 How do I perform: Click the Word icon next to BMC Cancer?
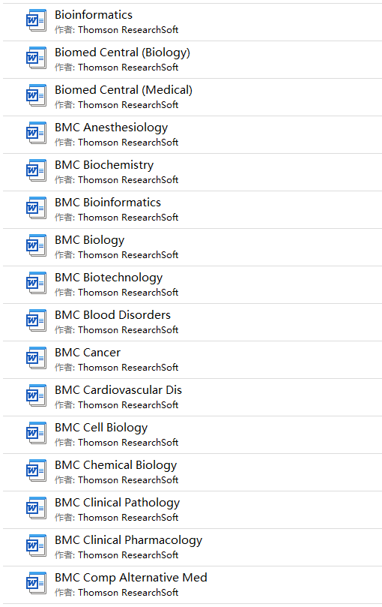click(x=37, y=359)
